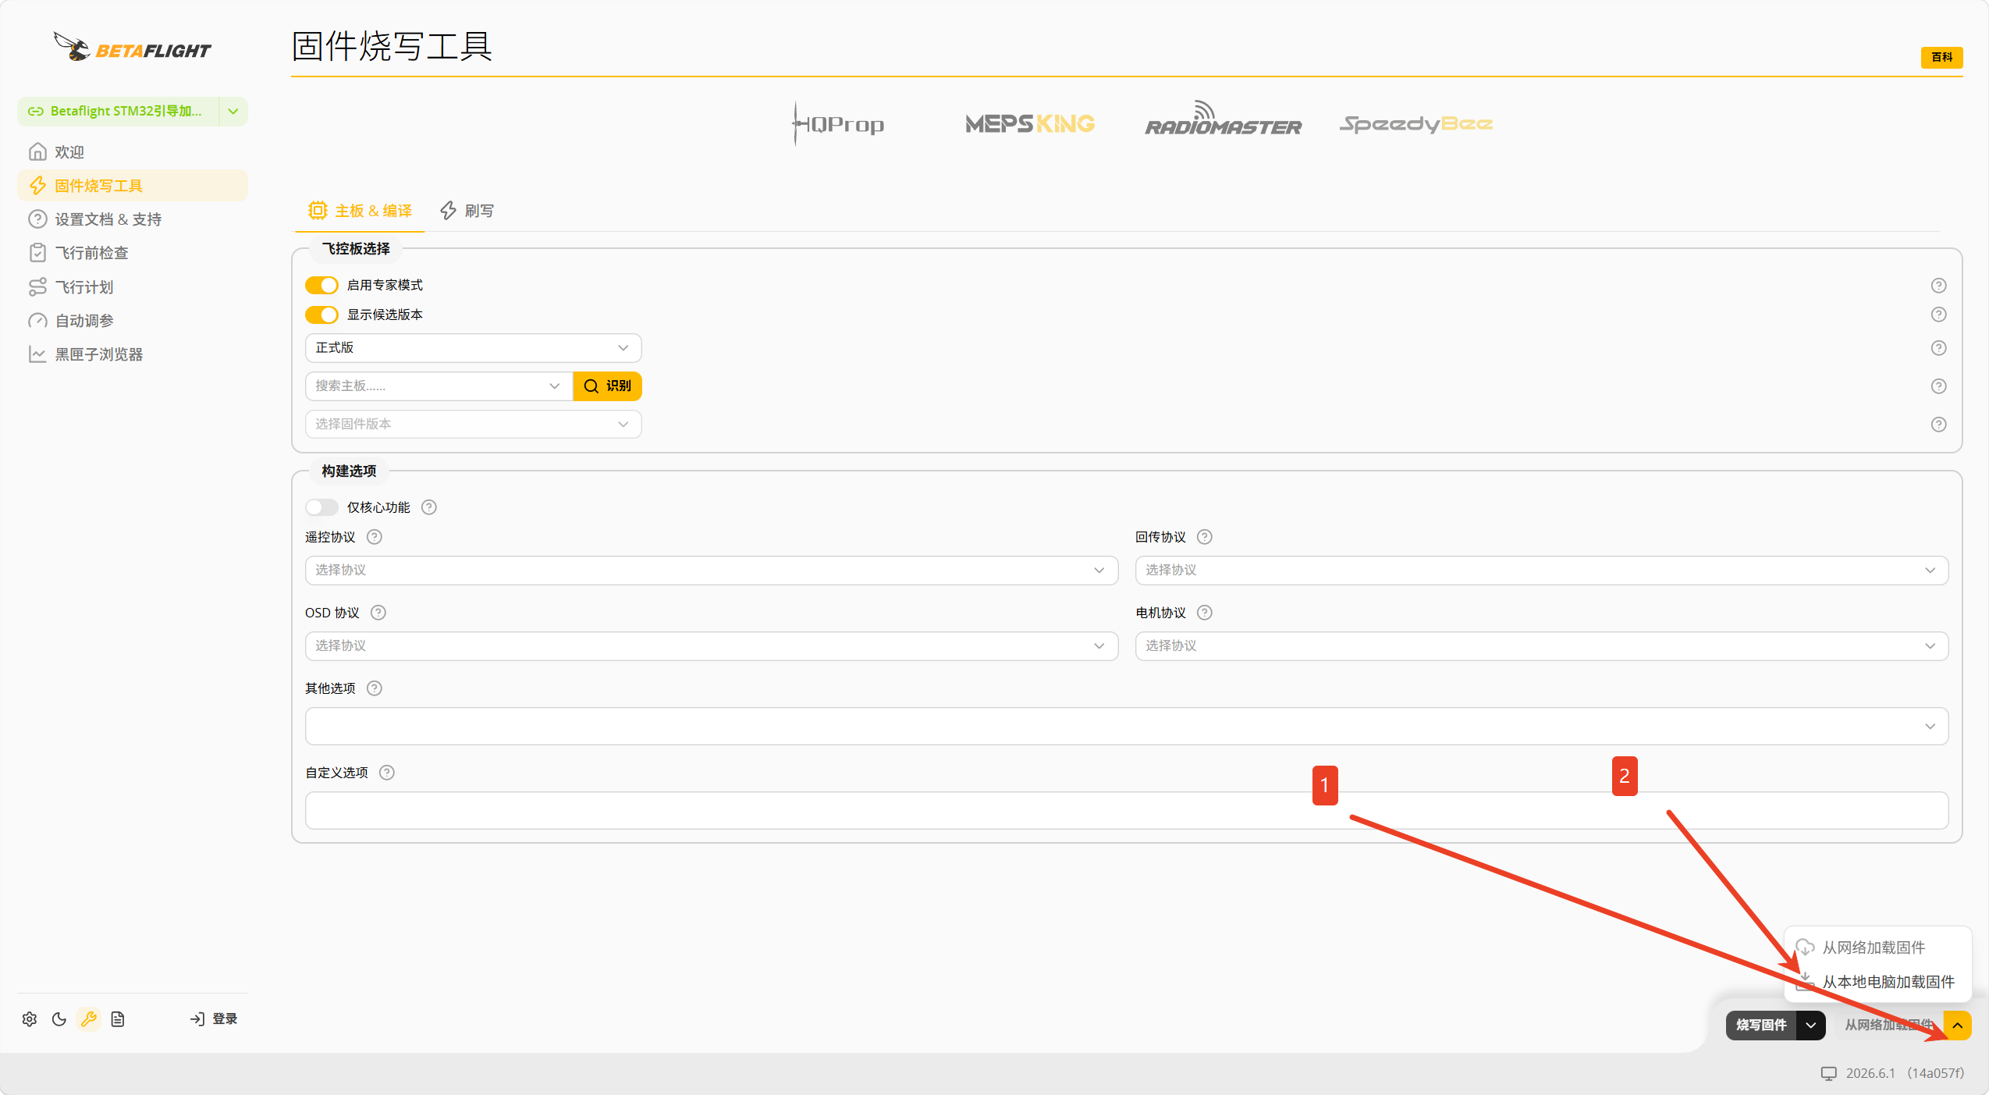
Task: Click the help icon next to 启用专家模式 row
Action: 1938,285
